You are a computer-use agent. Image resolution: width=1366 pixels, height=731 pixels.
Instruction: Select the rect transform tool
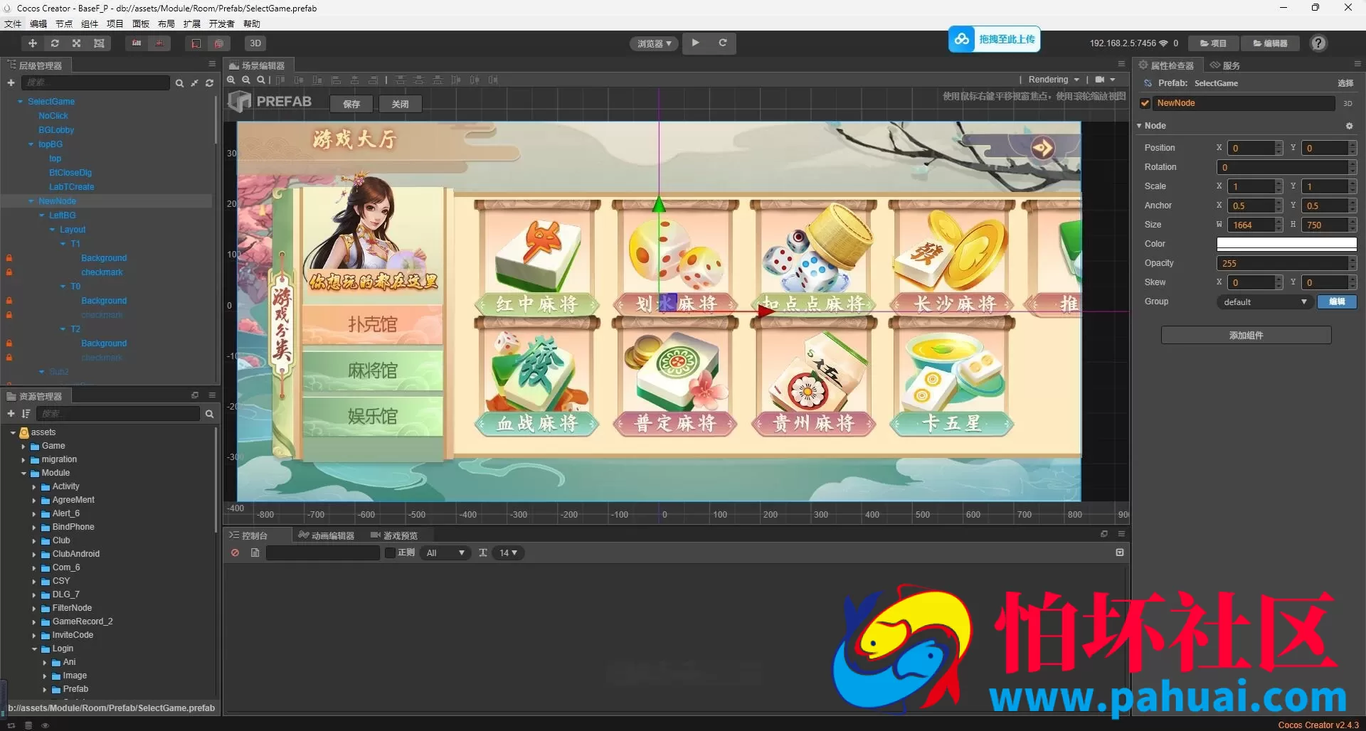99,43
